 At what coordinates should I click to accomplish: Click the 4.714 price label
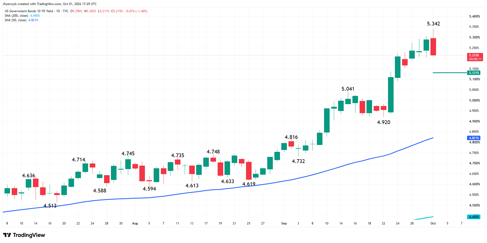tap(78, 160)
